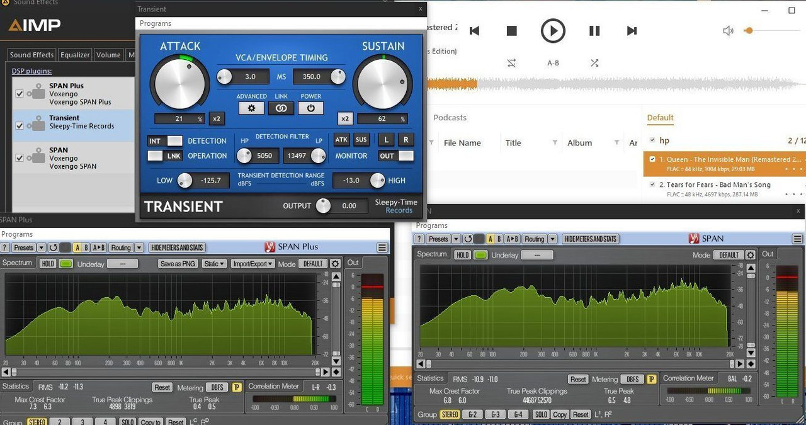Click the High detection range value -13.0
Image resolution: width=806 pixels, height=425 pixels.
351,181
